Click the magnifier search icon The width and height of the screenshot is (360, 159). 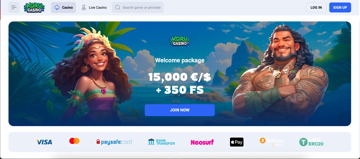[x=117, y=7]
